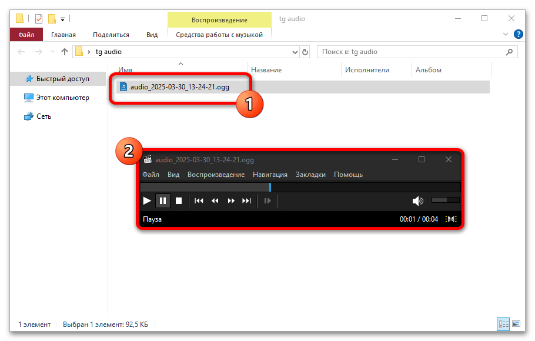This screenshot has width=535, height=341.
Task: Click the folder icon in address bar
Action: 79,52
